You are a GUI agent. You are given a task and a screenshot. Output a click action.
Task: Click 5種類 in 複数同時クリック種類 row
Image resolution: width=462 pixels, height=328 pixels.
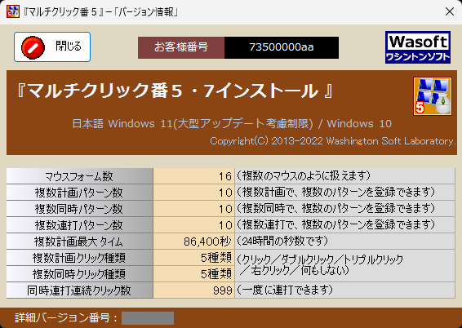coord(194,274)
